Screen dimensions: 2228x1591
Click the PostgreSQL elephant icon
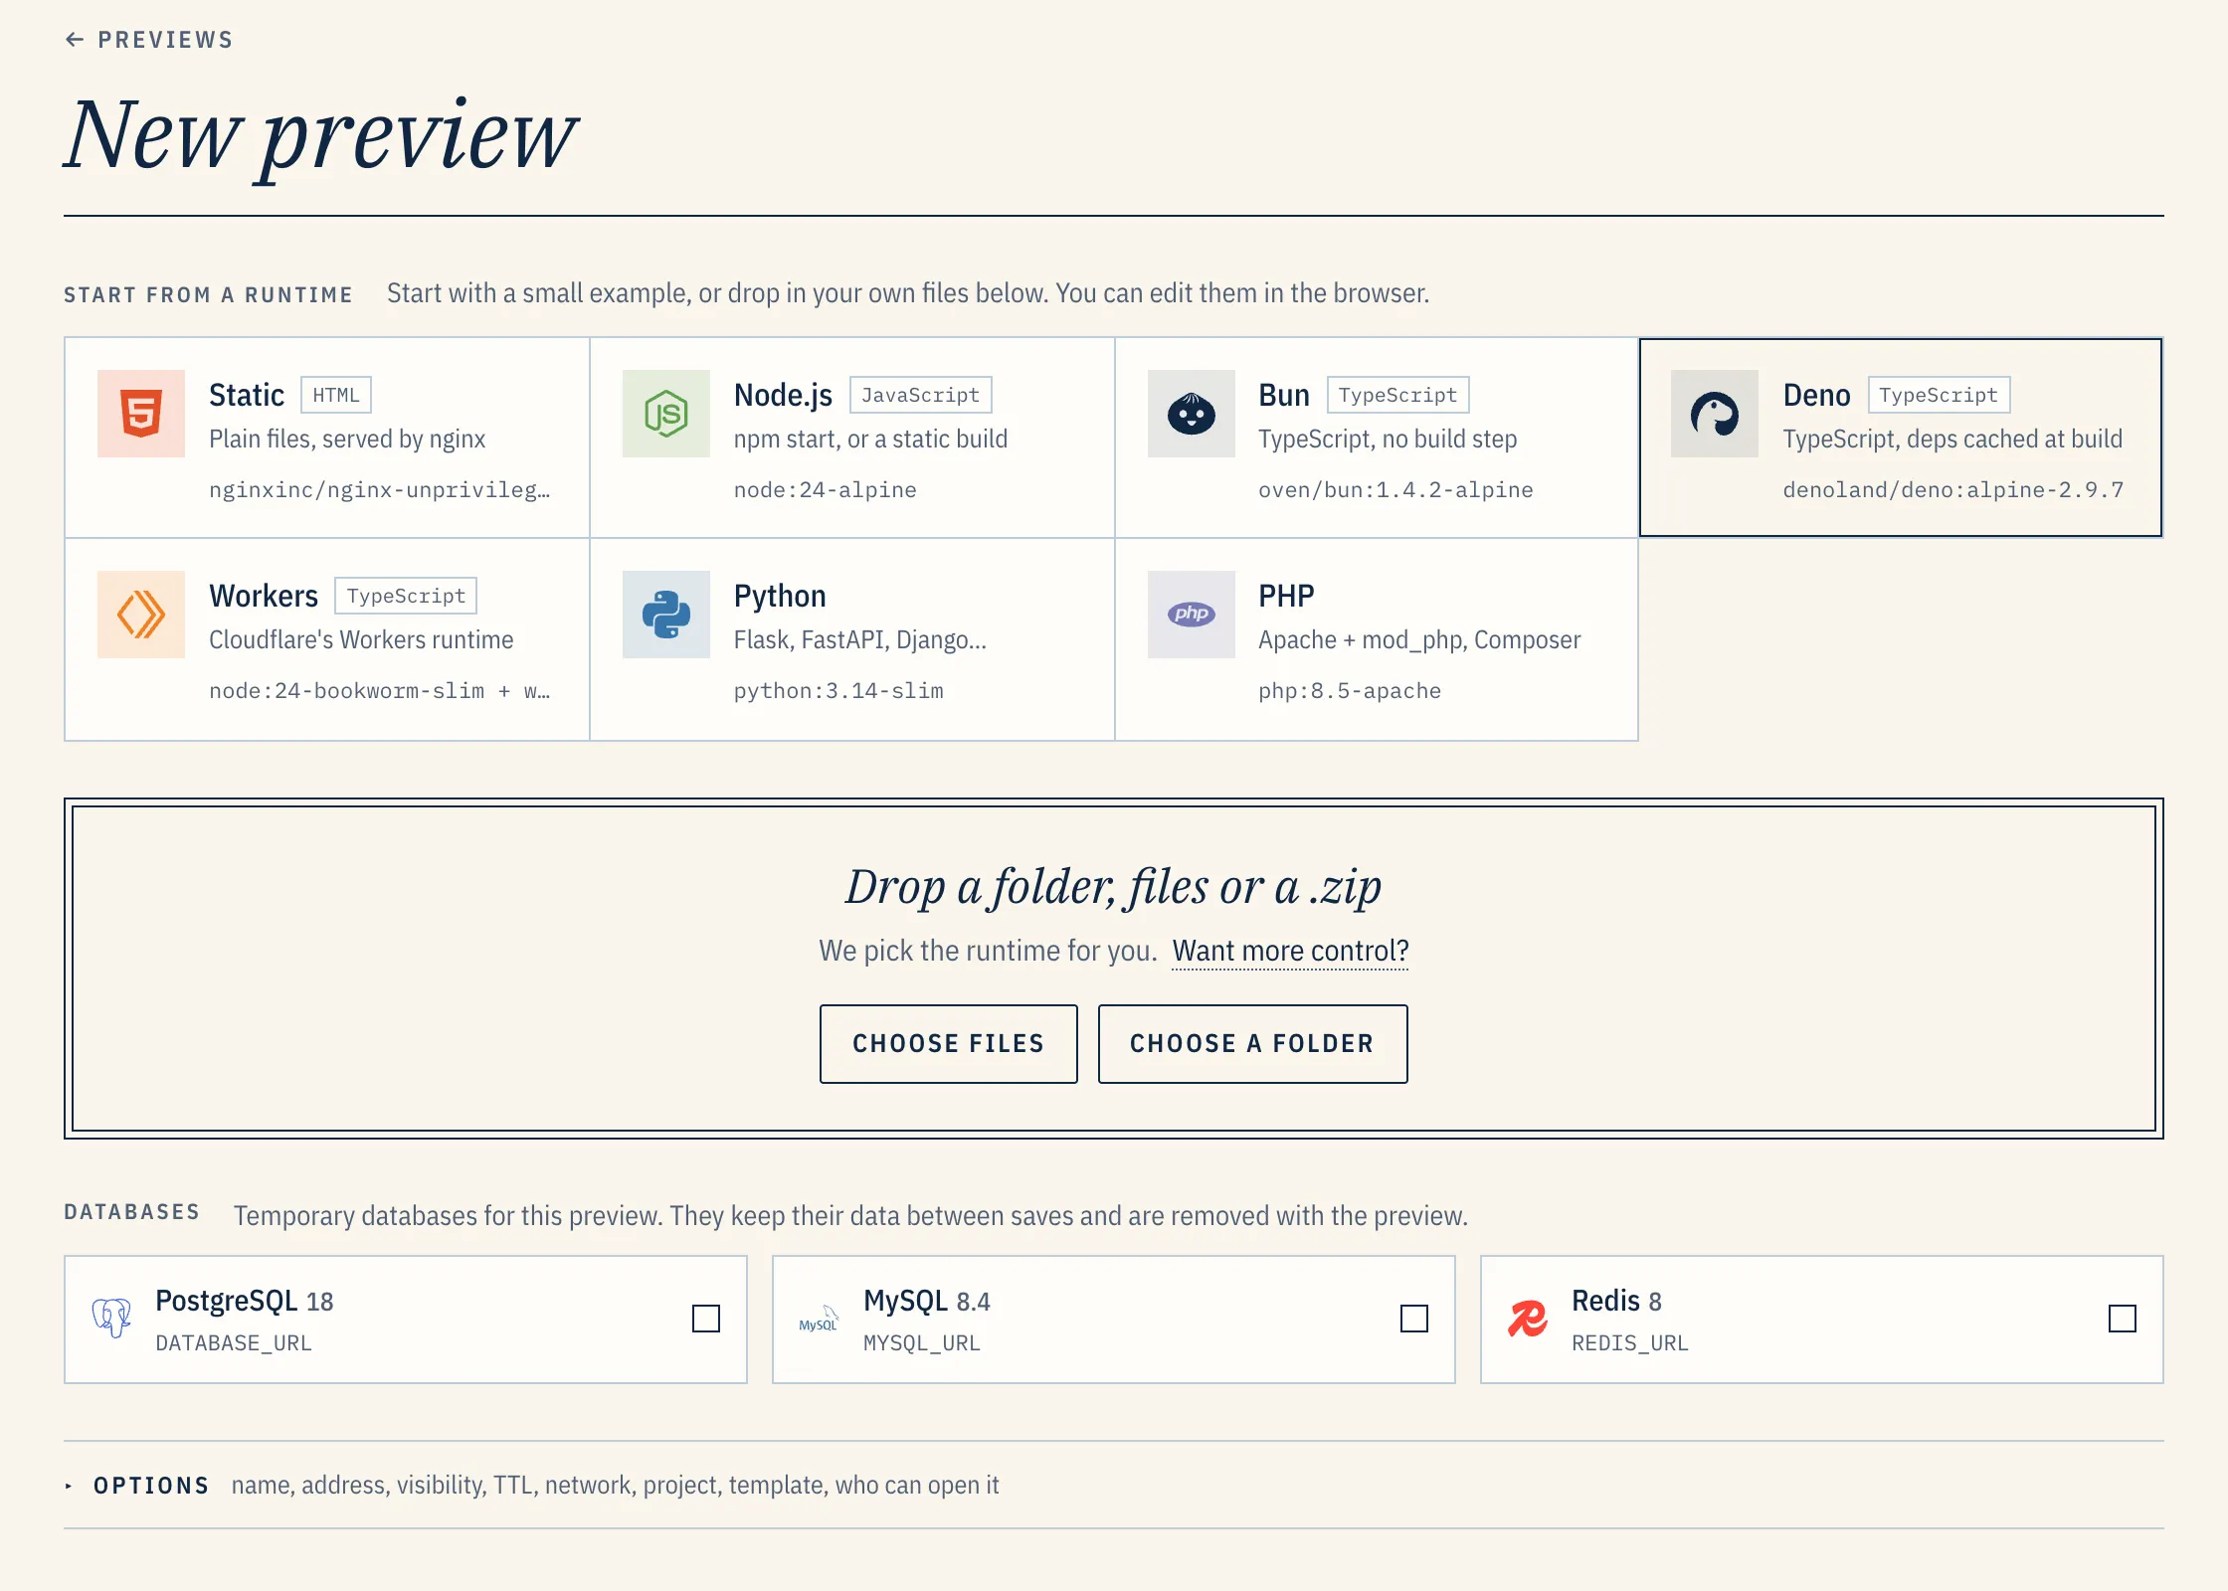pyautogui.click(x=111, y=1319)
